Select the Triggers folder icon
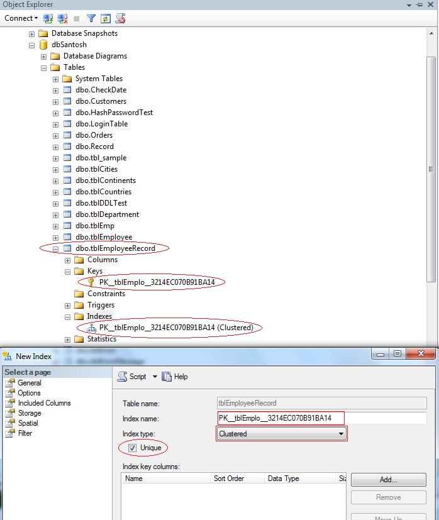This screenshot has width=439, height=520. click(x=79, y=305)
